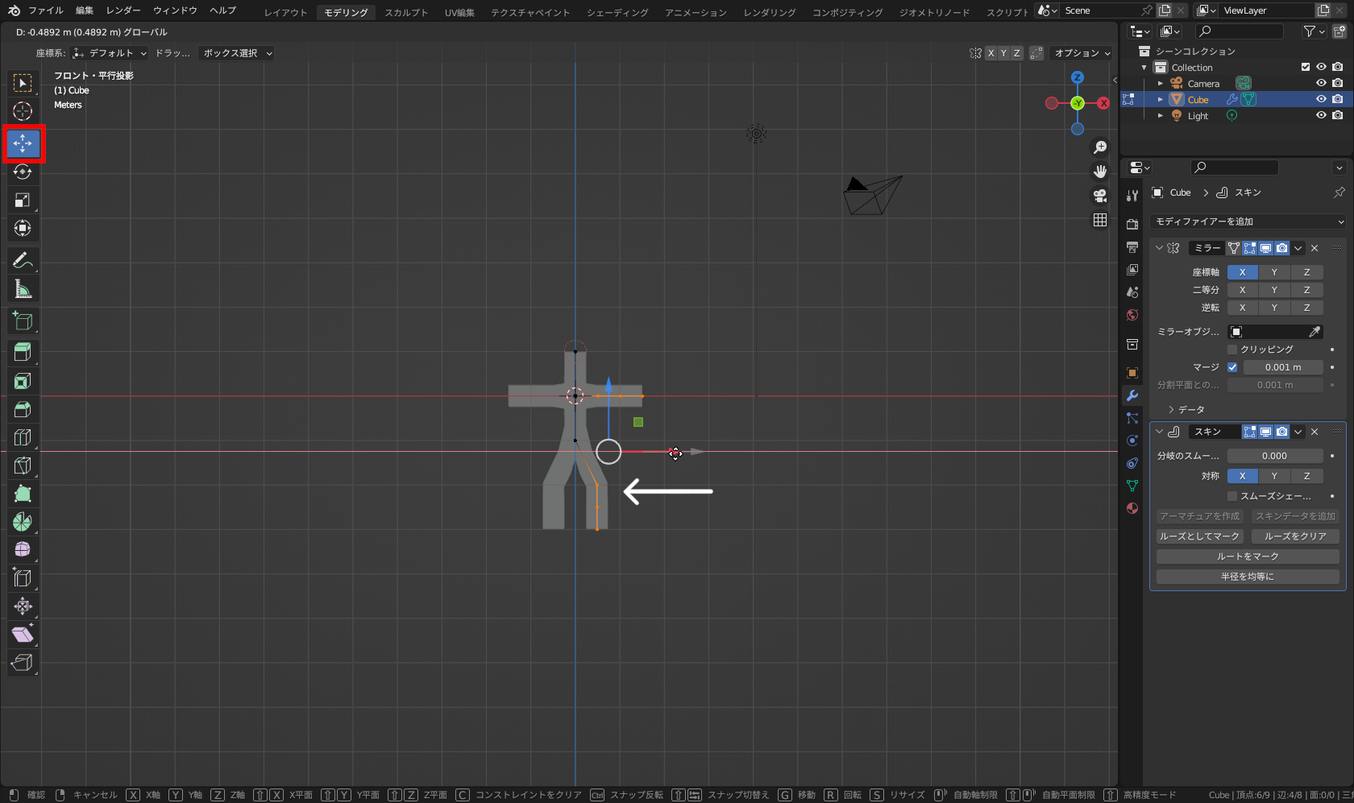
Task: Select the Box Select tool in the left toolbar
Action: 23,83
